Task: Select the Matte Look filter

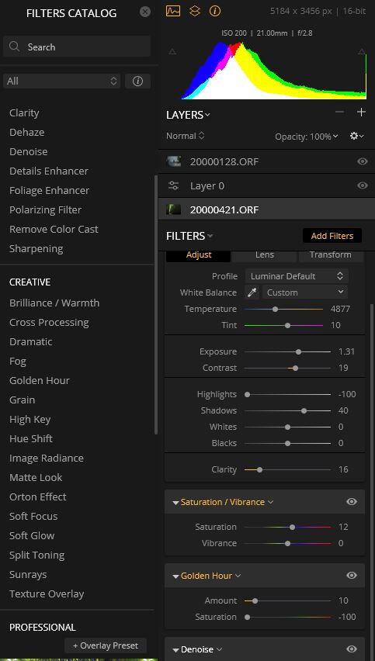Action: 36,478
